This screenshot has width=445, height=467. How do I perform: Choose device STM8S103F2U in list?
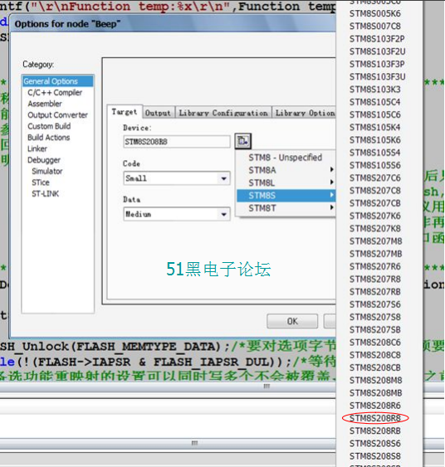coord(378,51)
